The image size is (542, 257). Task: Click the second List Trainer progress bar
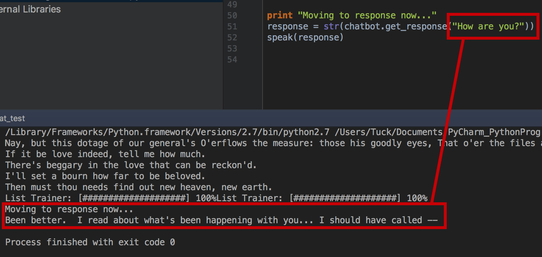pyautogui.click(x=344, y=198)
